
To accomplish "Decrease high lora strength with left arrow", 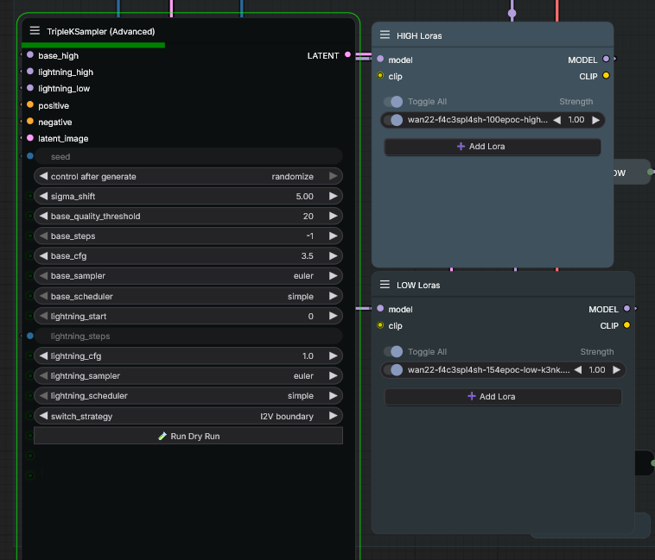I will [557, 120].
